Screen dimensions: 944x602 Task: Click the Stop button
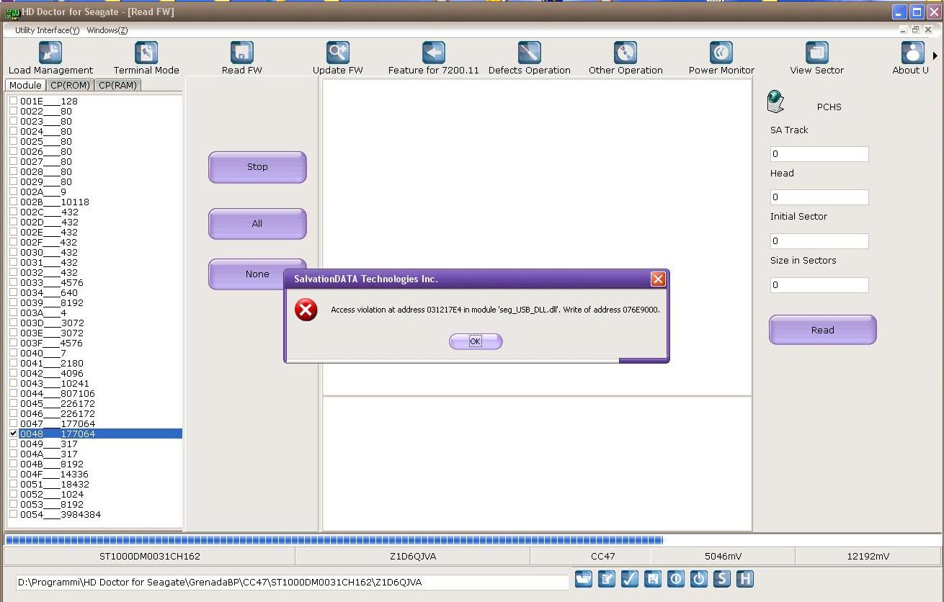point(257,167)
